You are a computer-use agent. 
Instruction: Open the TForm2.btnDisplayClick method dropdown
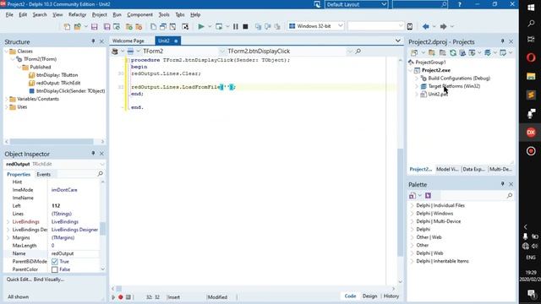point(350,51)
